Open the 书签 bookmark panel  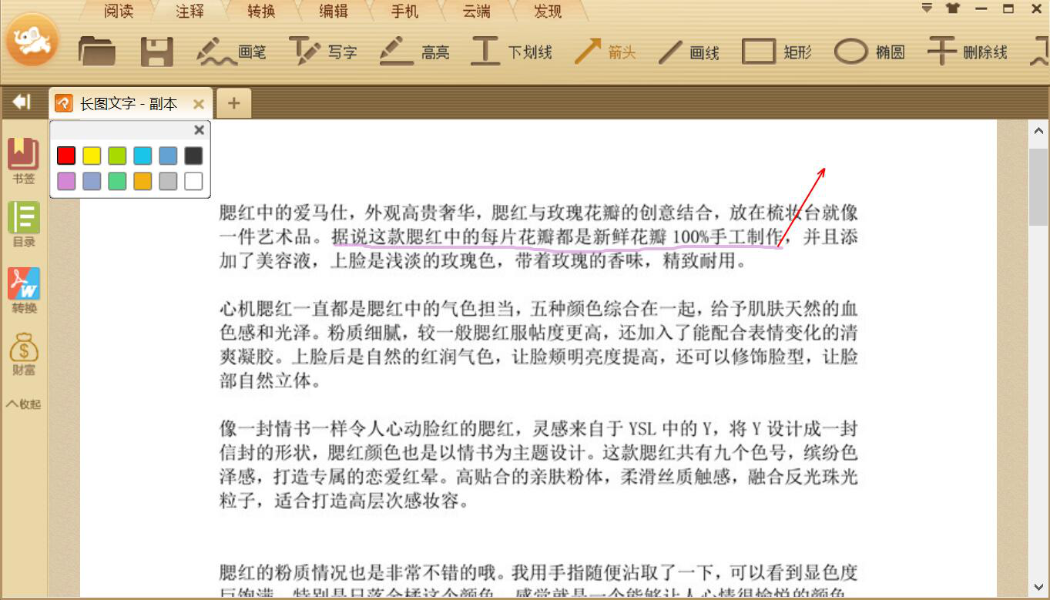click(x=24, y=162)
